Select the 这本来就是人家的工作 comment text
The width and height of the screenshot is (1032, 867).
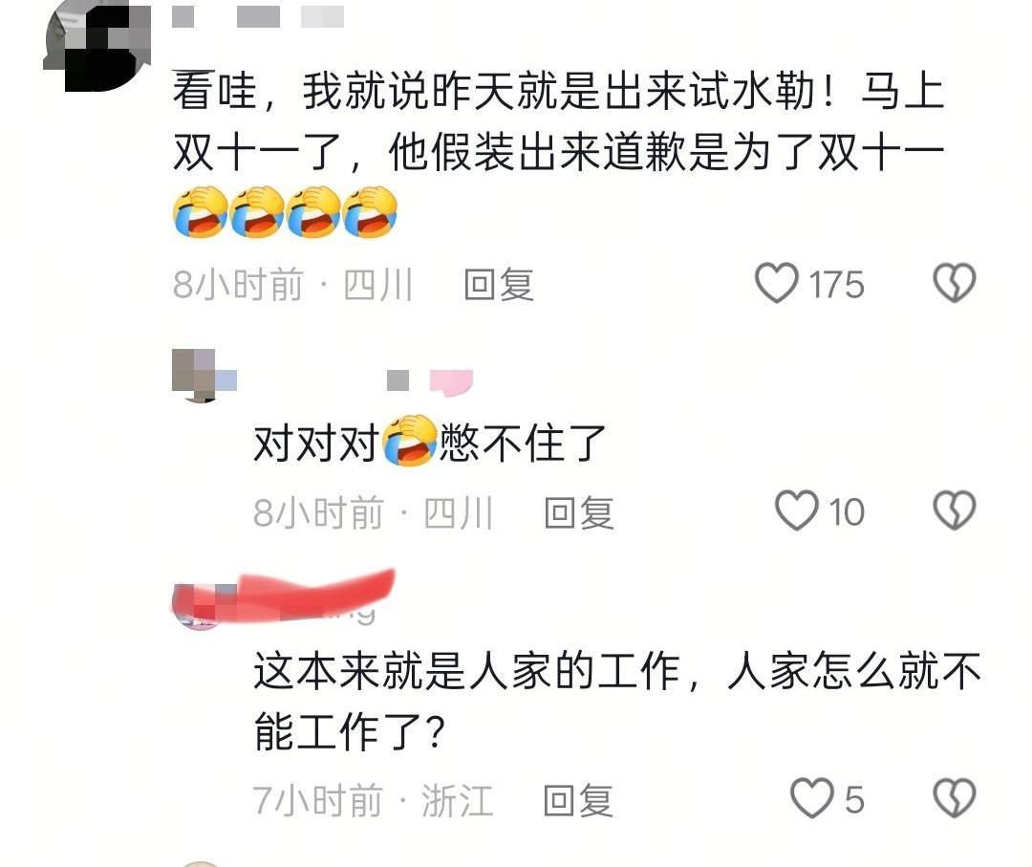click(616, 701)
